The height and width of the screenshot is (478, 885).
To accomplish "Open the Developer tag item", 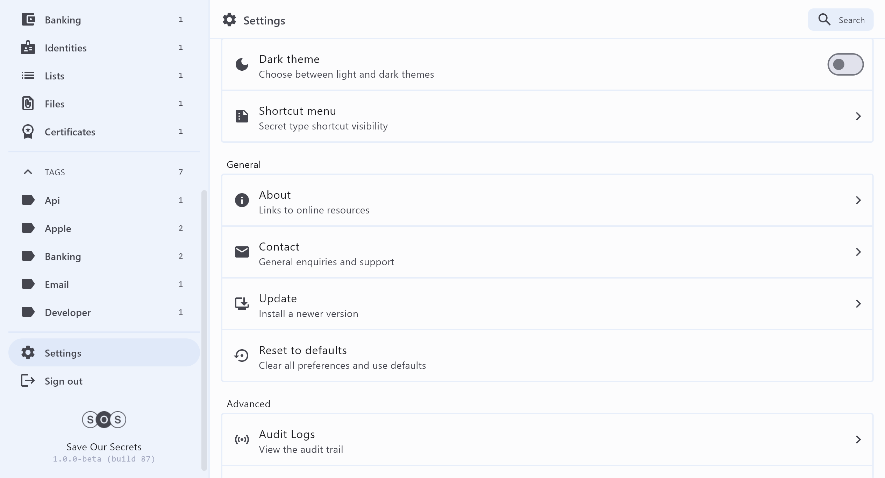I will [68, 312].
